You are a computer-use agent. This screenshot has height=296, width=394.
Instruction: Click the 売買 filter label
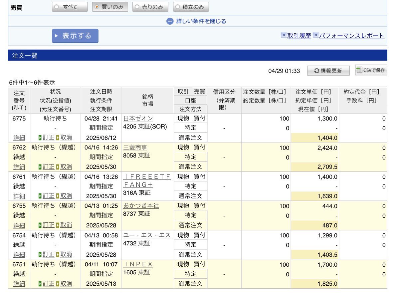click(16, 8)
